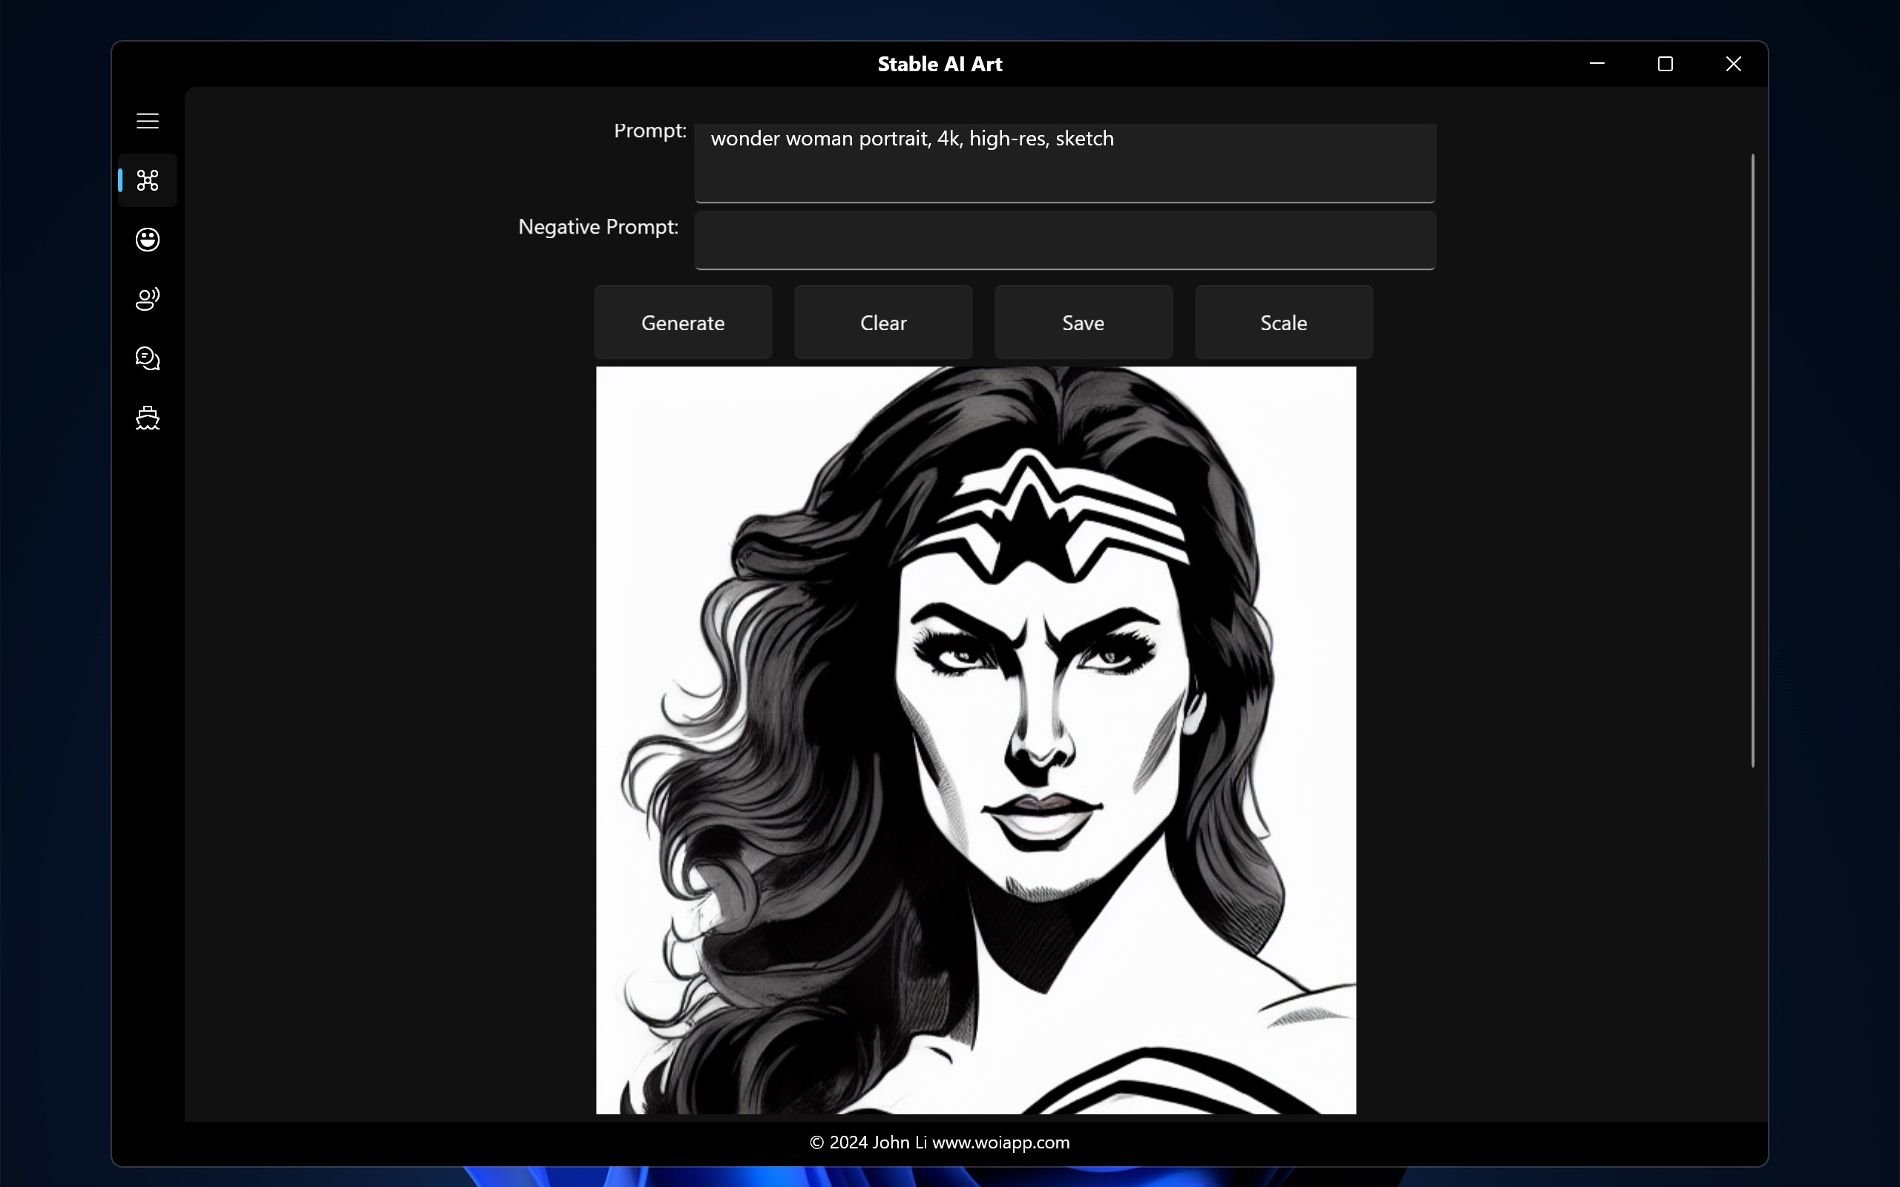Click the Stable AI Art title bar
1900x1187 pixels.
[939, 65]
